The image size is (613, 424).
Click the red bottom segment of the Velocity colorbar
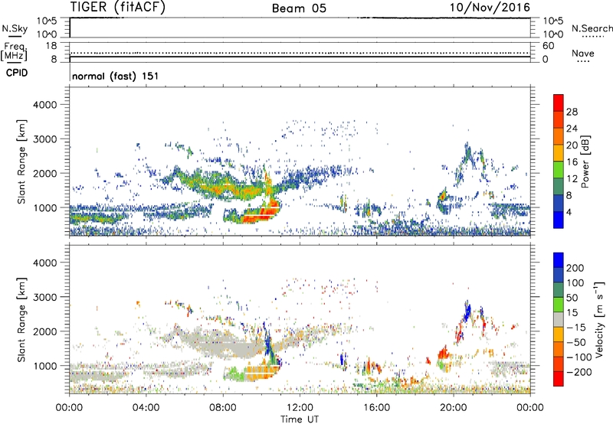point(559,379)
